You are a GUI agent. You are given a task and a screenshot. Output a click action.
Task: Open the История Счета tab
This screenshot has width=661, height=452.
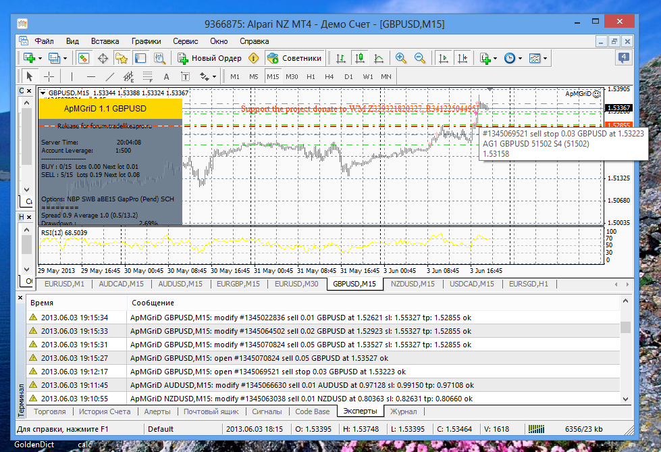(105, 411)
